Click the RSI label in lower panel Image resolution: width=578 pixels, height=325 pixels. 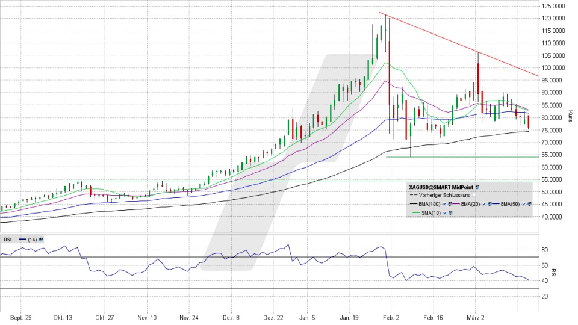pos(8,240)
